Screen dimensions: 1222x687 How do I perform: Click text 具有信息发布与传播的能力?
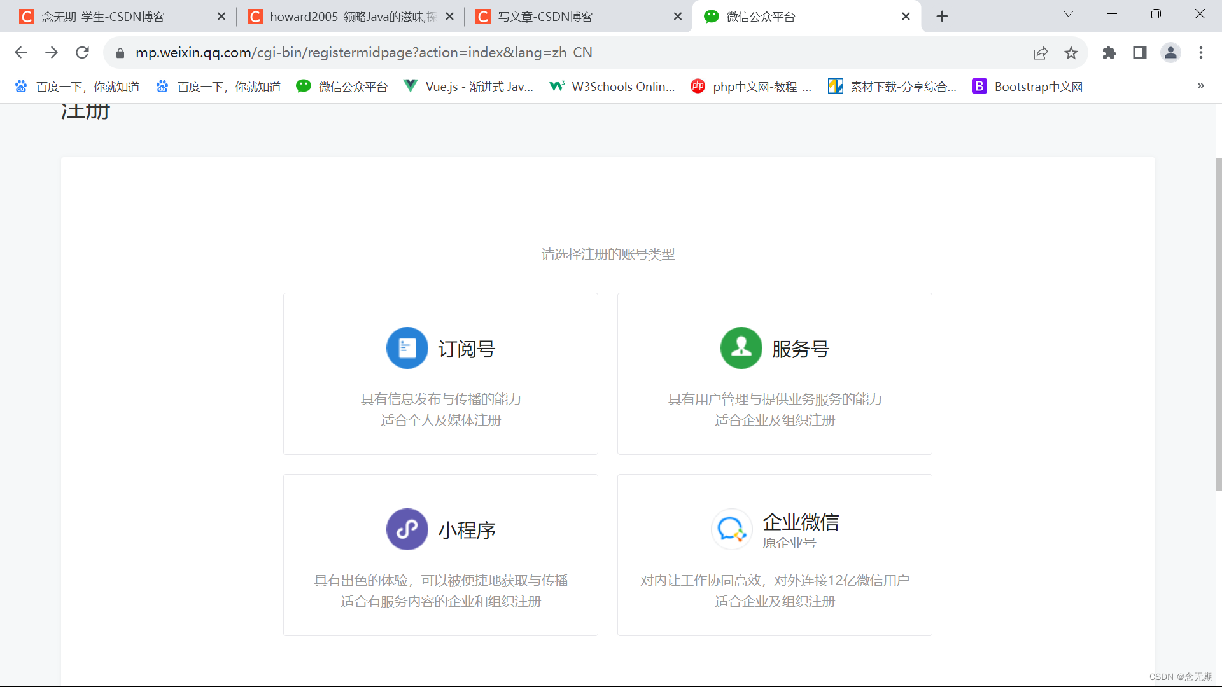pyautogui.click(x=440, y=399)
